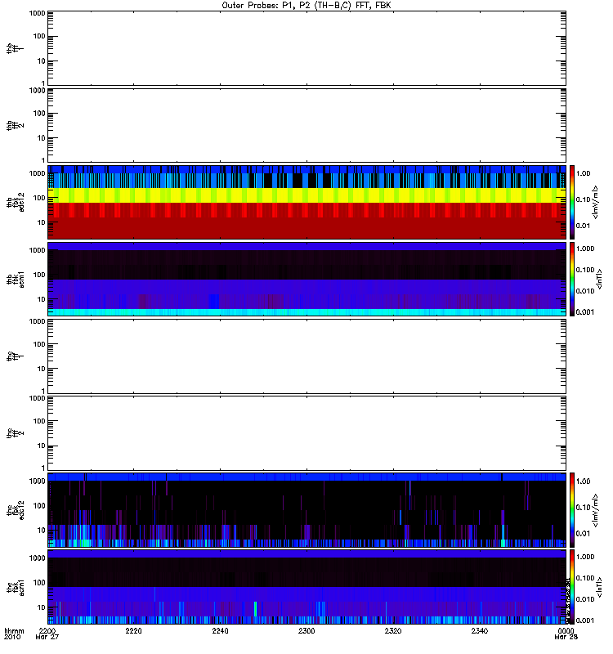Click the thc fbk edc12 spectrogram panel

click(x=306, y=509)
